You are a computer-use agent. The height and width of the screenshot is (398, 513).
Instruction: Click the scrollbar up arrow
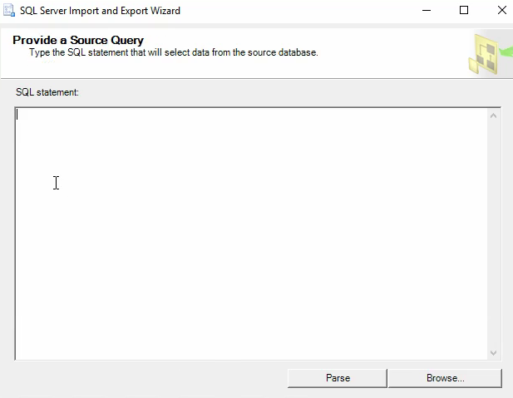coord(494,115)
